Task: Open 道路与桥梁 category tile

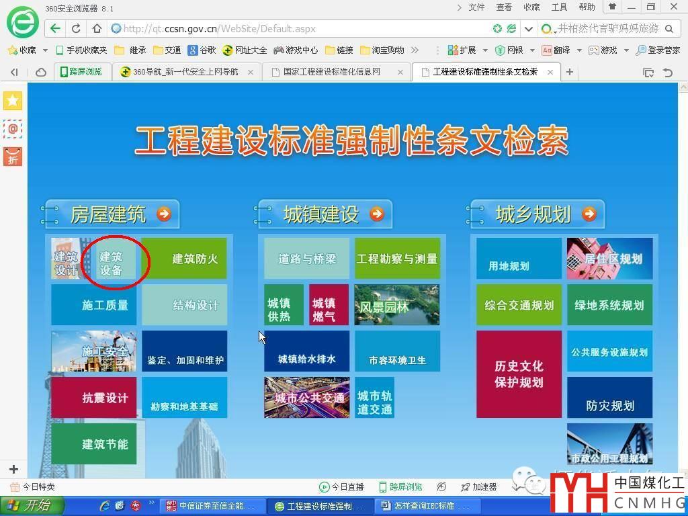Action: point(306,259)
